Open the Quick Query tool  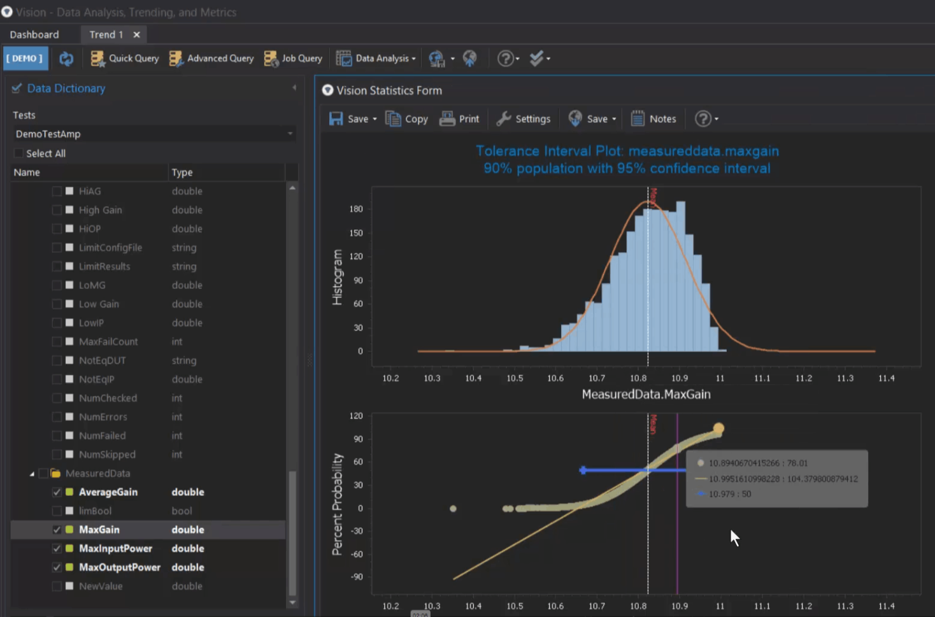(124, 58)
